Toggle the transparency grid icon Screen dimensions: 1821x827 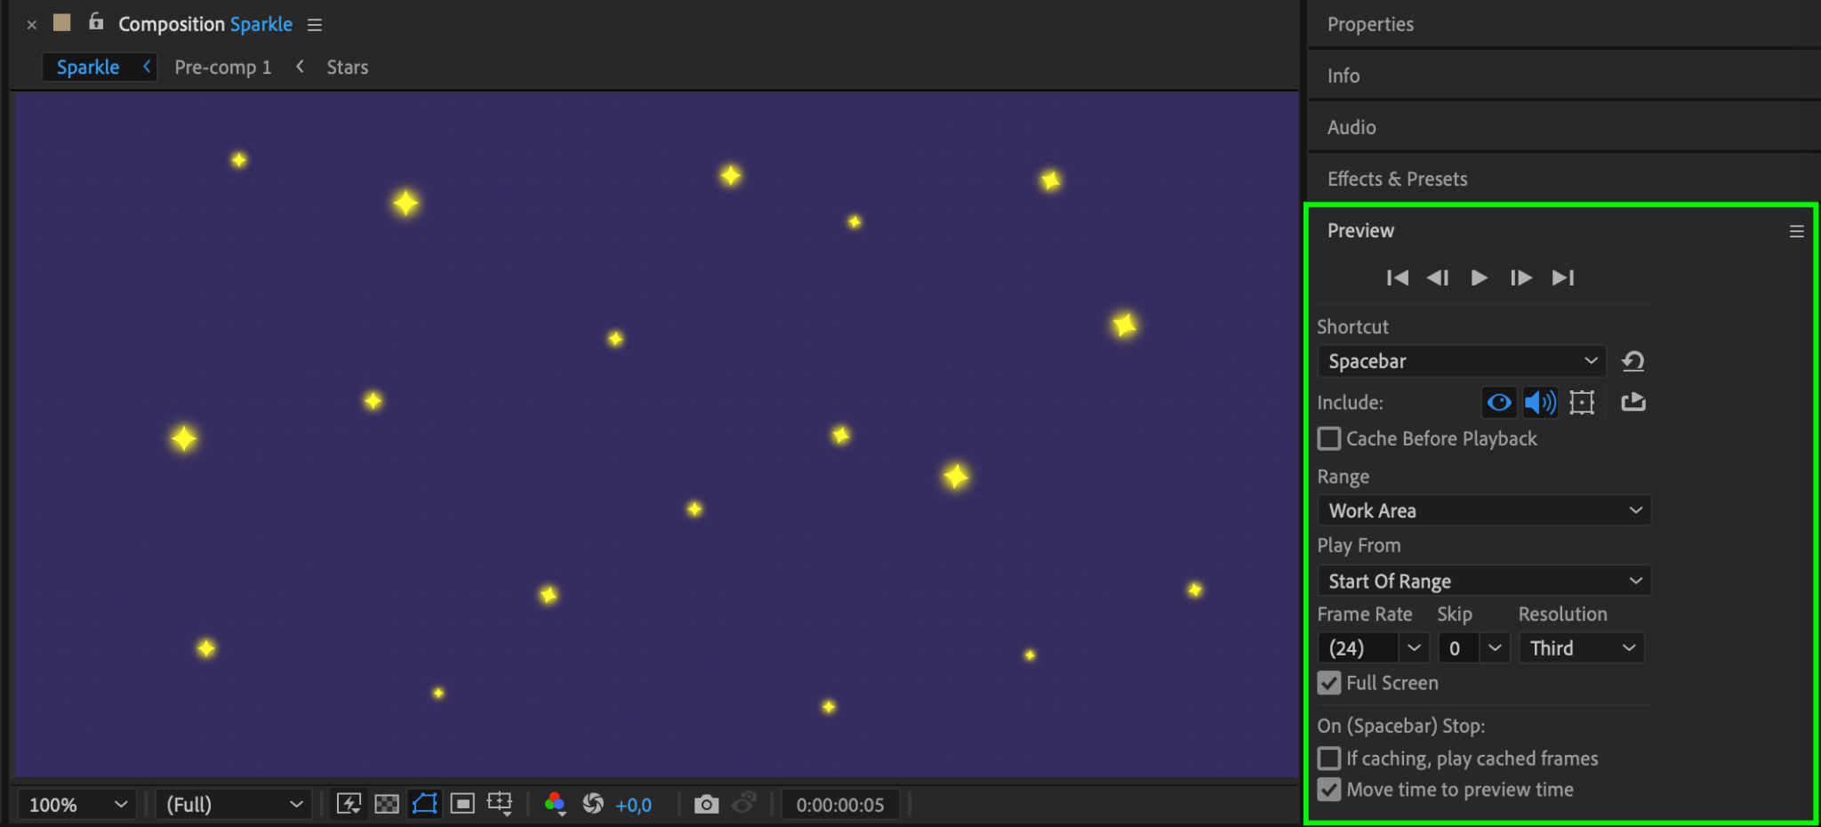point(387,805)
